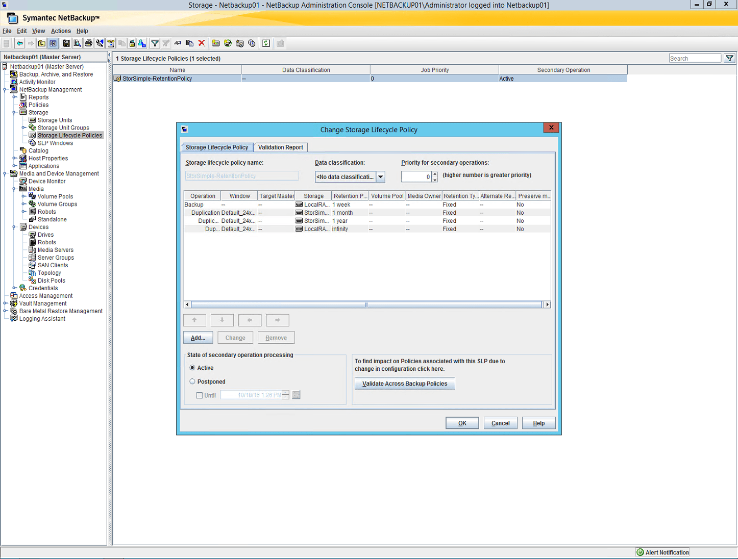Click the Save (floppy disk) toolbar icon
Viewport: 738px width, 559px height.
(66, 43)
